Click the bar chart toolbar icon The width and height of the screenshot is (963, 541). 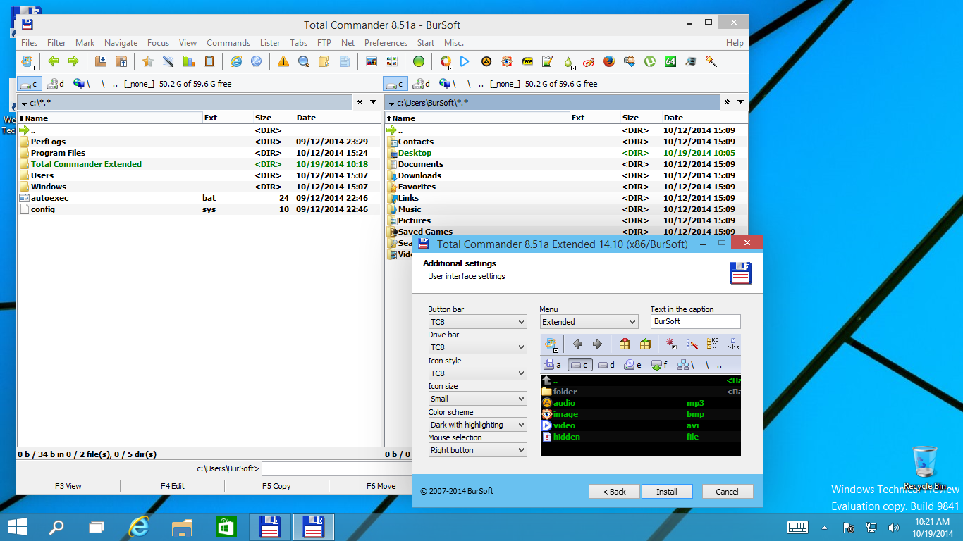189,61
